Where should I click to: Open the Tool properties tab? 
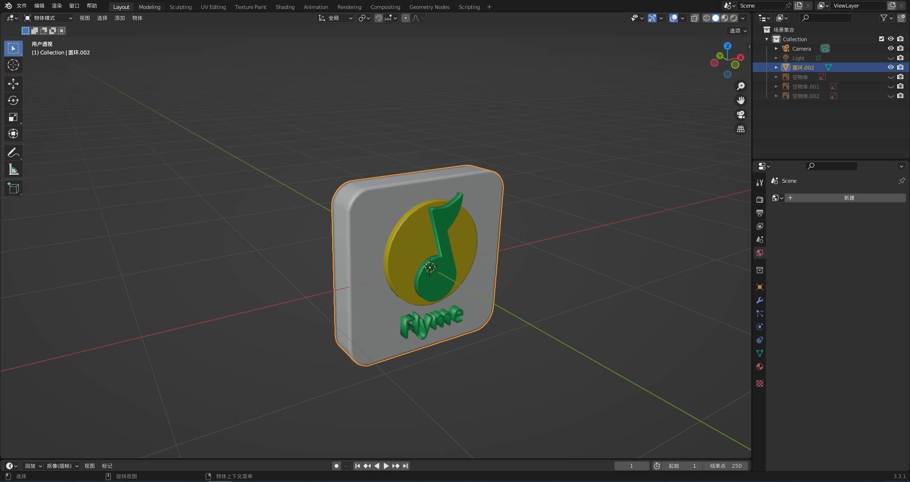(760, 183)
